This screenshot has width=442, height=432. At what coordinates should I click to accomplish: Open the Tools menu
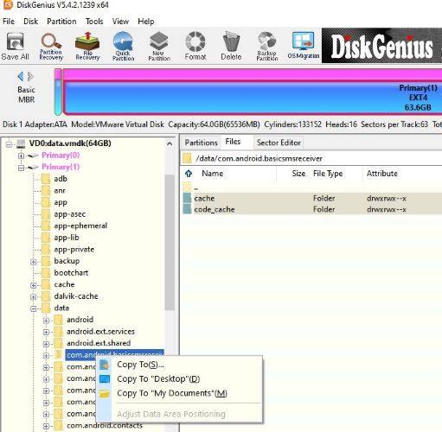94,22
